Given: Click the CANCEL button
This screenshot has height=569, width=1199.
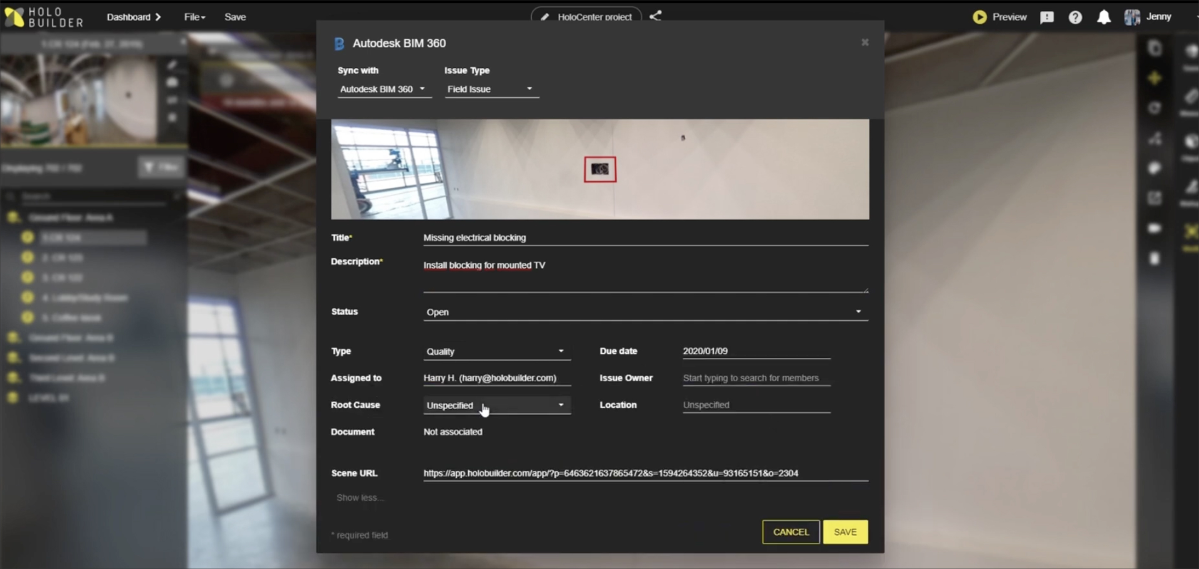Looking at the screenshot, I should (x=791, y=532).
